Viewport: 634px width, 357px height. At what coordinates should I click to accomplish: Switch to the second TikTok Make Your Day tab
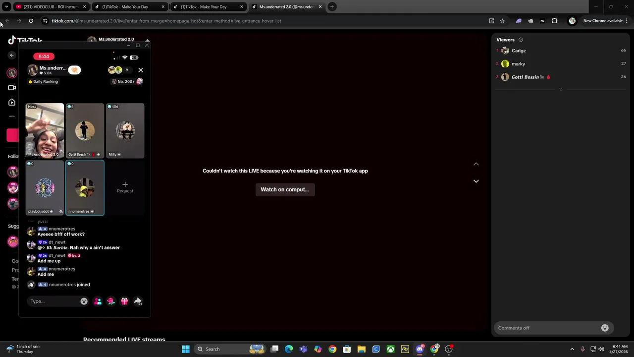(x=130, y=7)
